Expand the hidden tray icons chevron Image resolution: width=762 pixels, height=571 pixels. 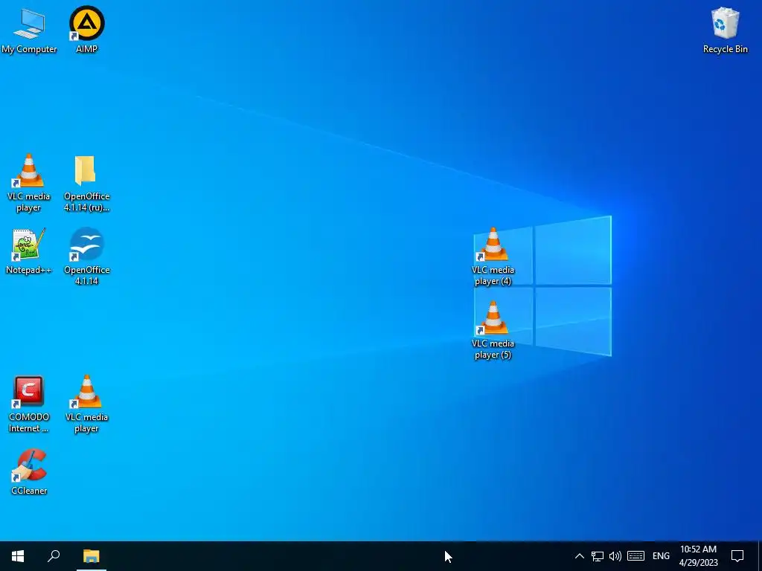click(579, 556)
